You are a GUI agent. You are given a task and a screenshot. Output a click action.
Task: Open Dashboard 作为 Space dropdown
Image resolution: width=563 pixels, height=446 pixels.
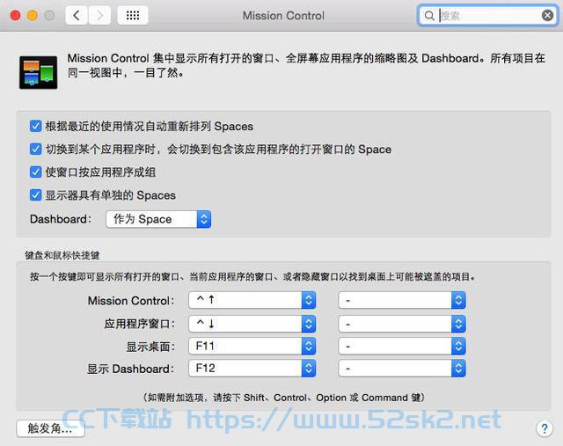tap(158, 219)
